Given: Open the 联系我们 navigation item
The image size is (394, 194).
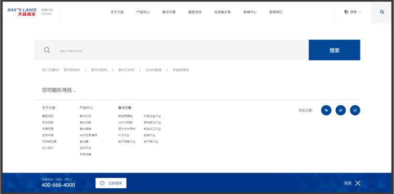Looking at the screenshot, I should (x=276, y=12).
